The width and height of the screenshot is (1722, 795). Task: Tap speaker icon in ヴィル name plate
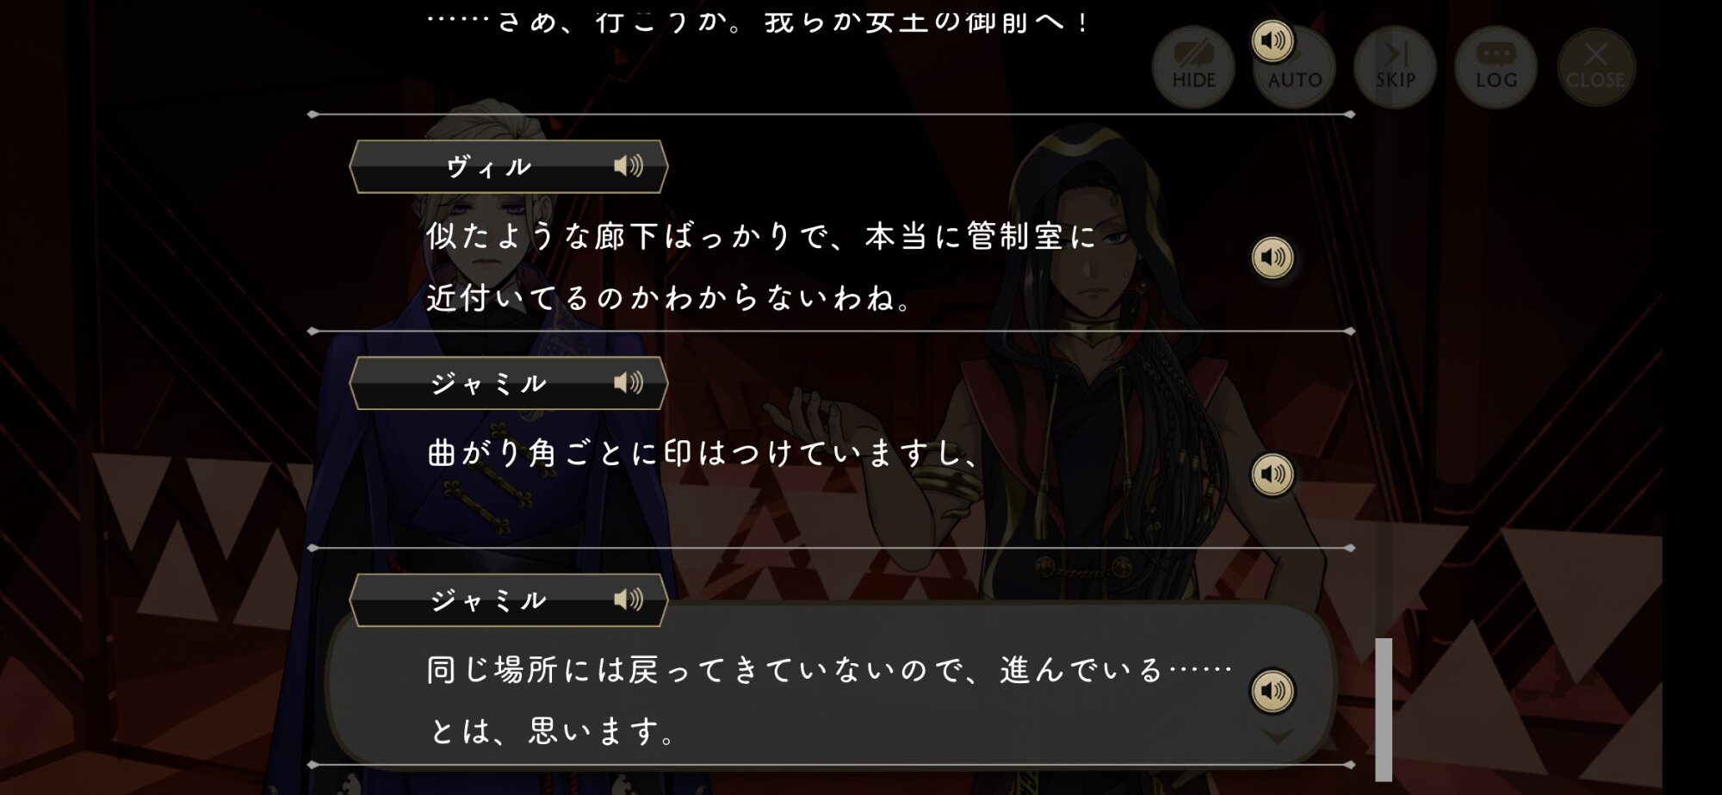point(629,165)
